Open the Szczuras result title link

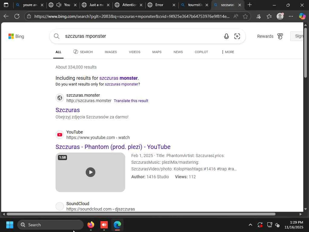[68, 110]
